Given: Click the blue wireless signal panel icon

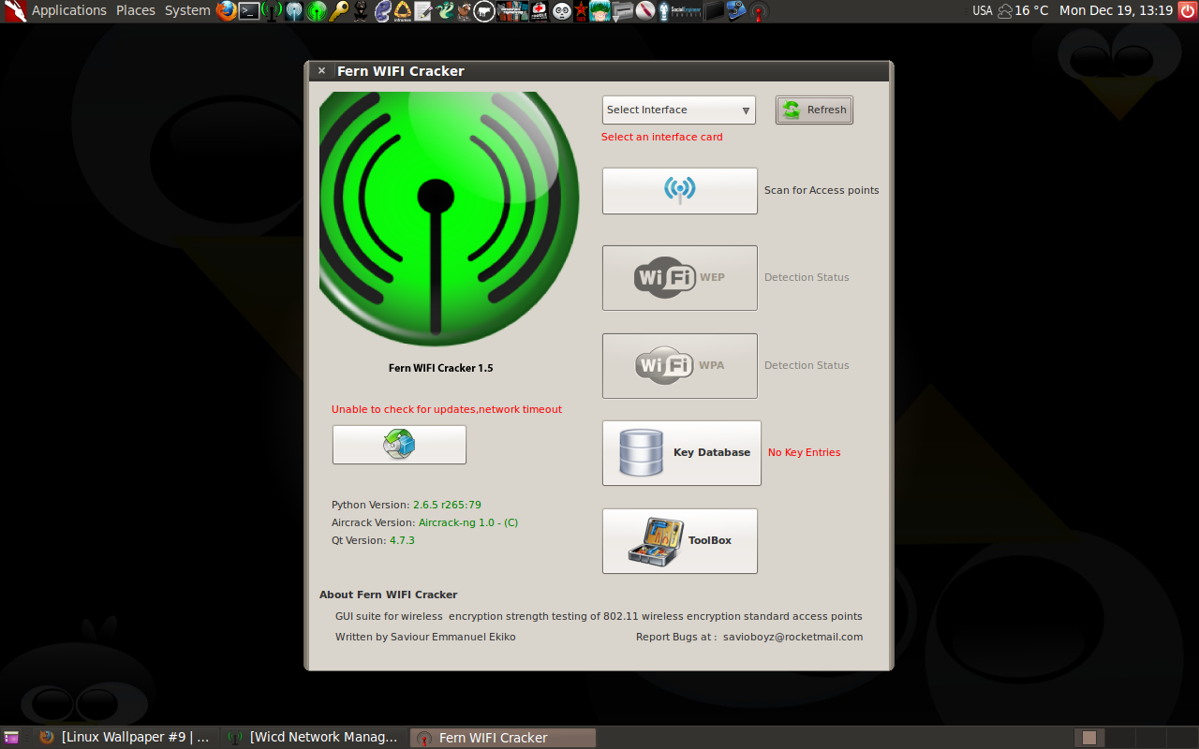Looking at the screenshot, I should point(294,10).
